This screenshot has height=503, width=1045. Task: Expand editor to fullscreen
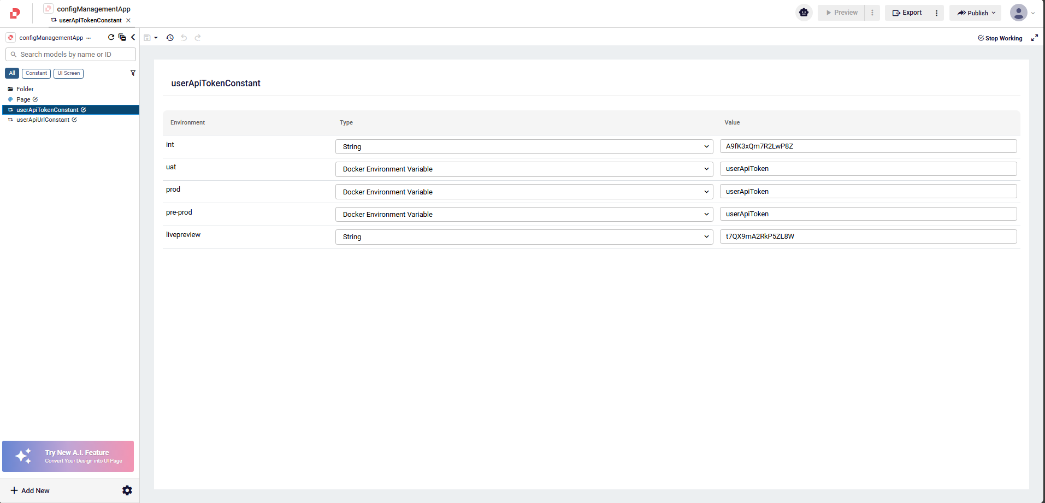click(1034, 38)
